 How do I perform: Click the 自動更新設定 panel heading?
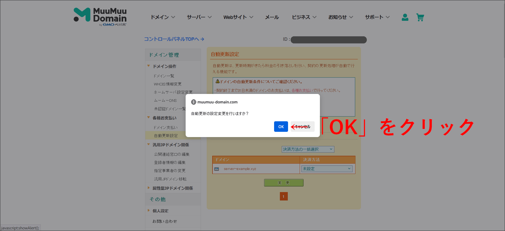[x=225, y=54]
